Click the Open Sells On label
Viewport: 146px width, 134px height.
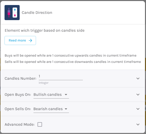tap(18, 109)
